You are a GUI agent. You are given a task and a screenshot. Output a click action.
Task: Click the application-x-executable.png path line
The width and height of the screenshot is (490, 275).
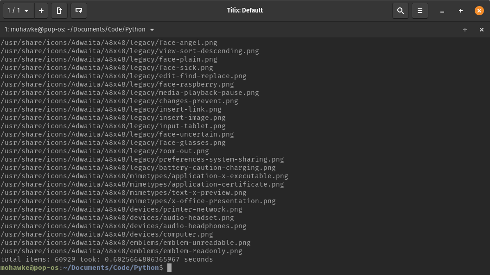tap(144, 176)
